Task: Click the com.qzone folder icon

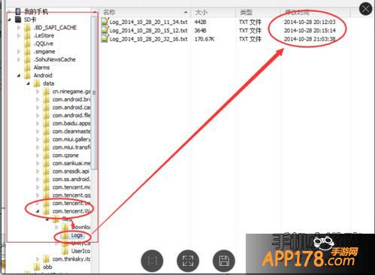Action: click(46, 156)
